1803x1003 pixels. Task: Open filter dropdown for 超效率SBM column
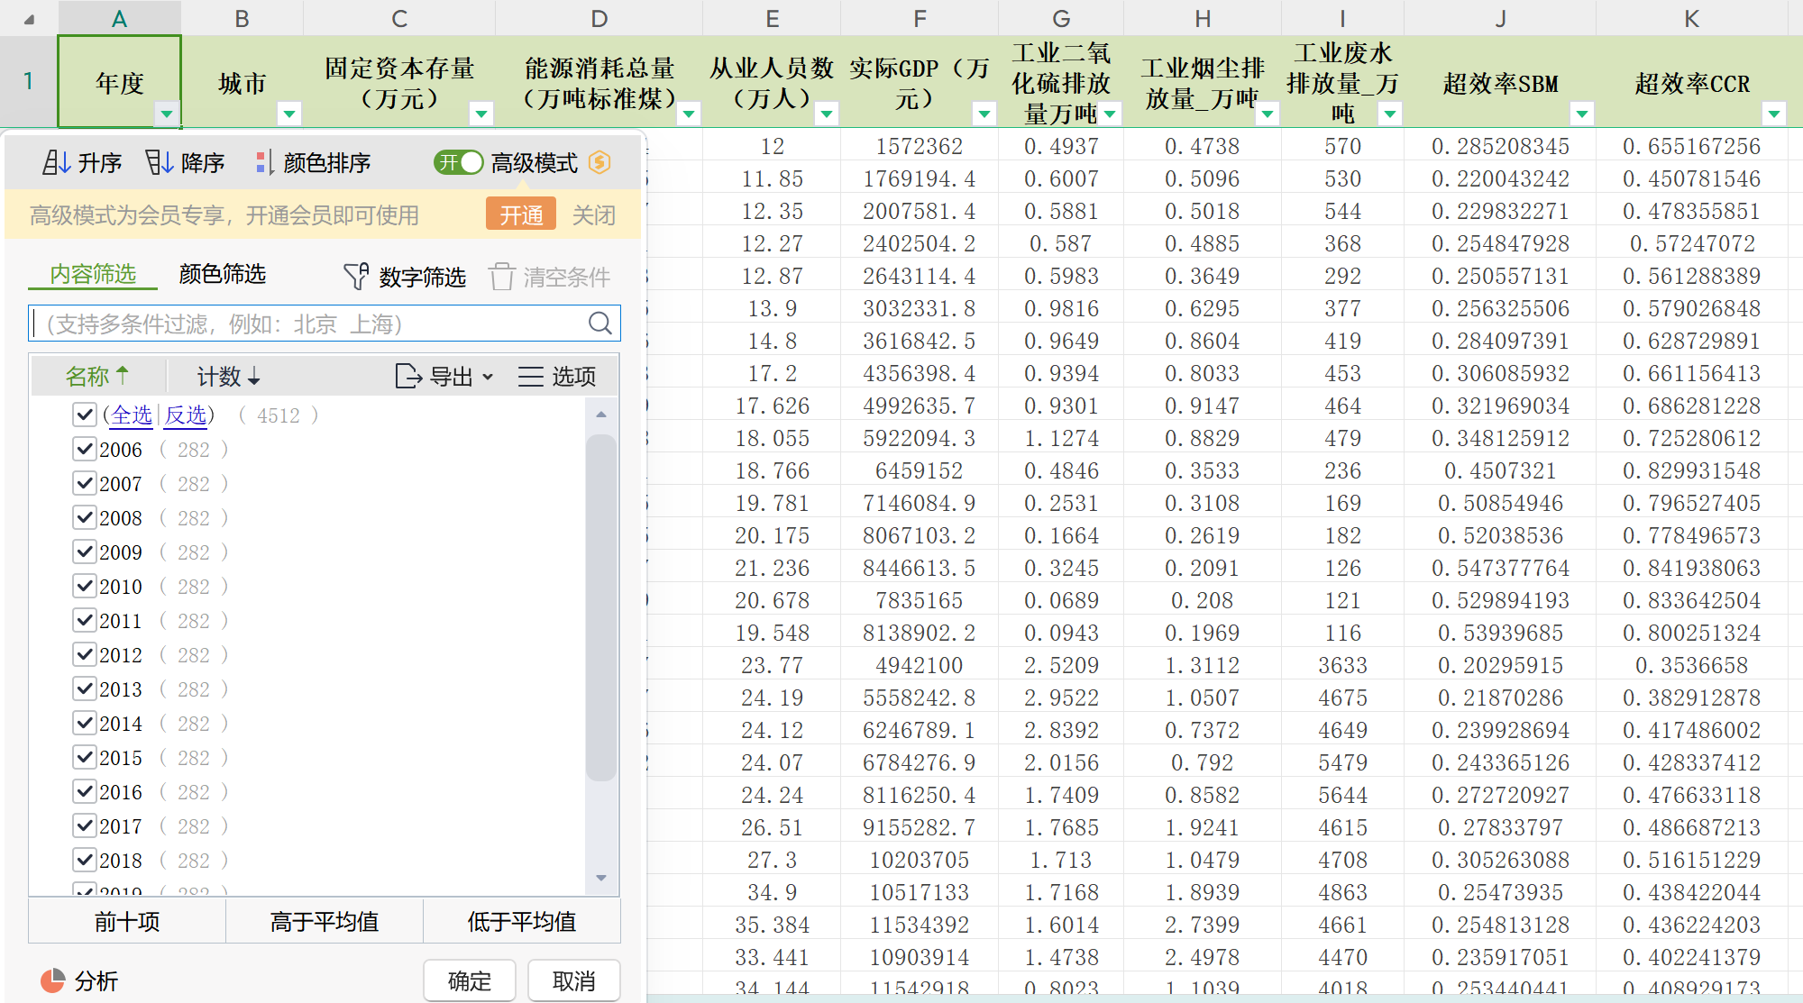pos(1581,114)
